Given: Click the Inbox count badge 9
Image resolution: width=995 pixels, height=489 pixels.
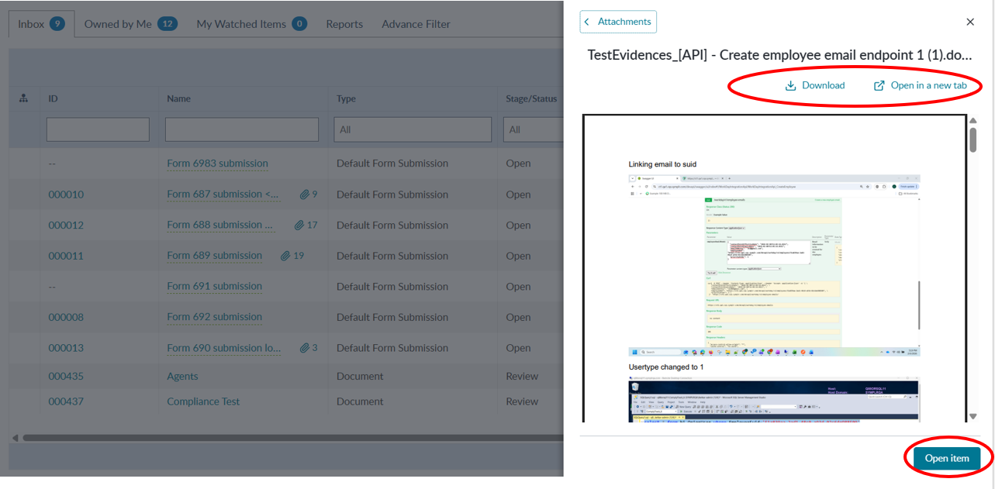Looking at the screenshot, I should [x=57, y=24].
